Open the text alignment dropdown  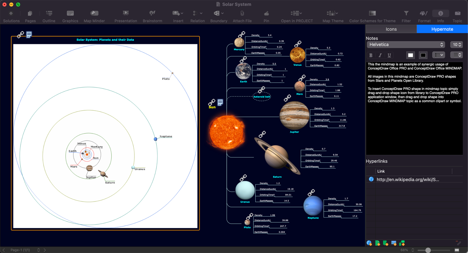pos(456,55)
